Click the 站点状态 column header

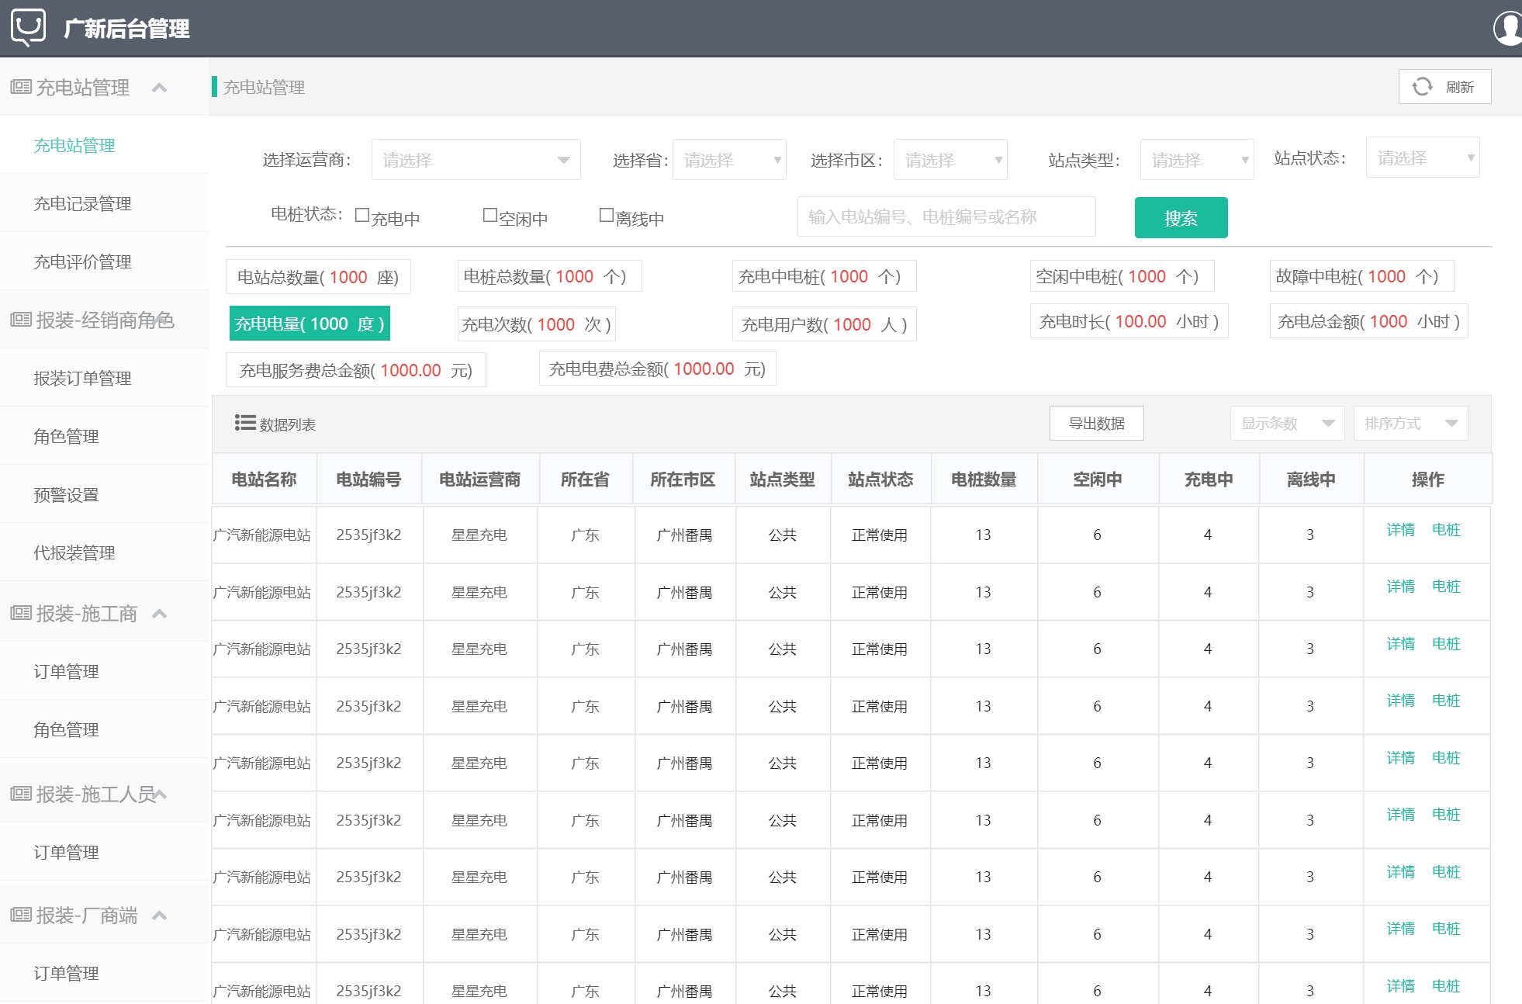point(880,479)
